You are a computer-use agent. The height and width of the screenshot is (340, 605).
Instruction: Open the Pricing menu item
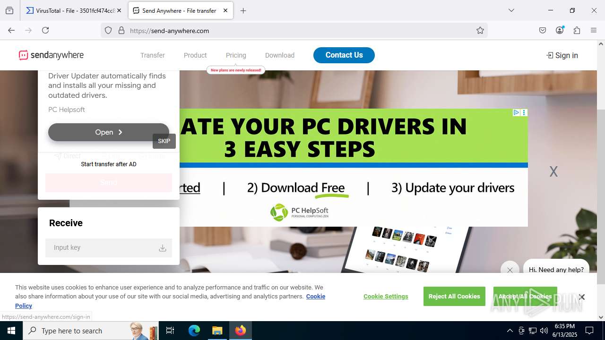pyautogui.click(x=236, y=55)
